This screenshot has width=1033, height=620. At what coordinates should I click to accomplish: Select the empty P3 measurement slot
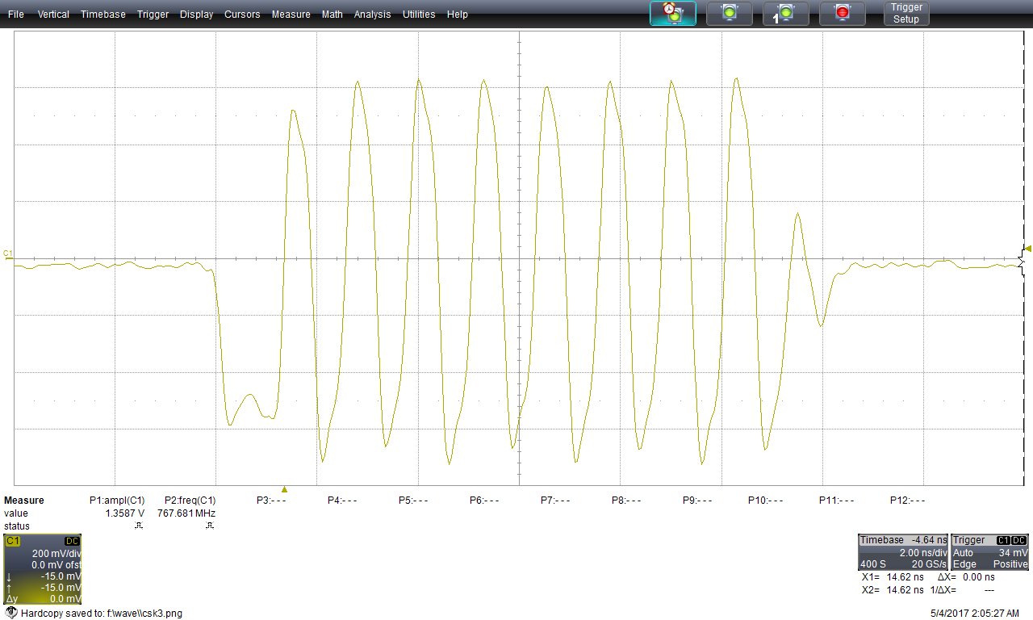271,501
